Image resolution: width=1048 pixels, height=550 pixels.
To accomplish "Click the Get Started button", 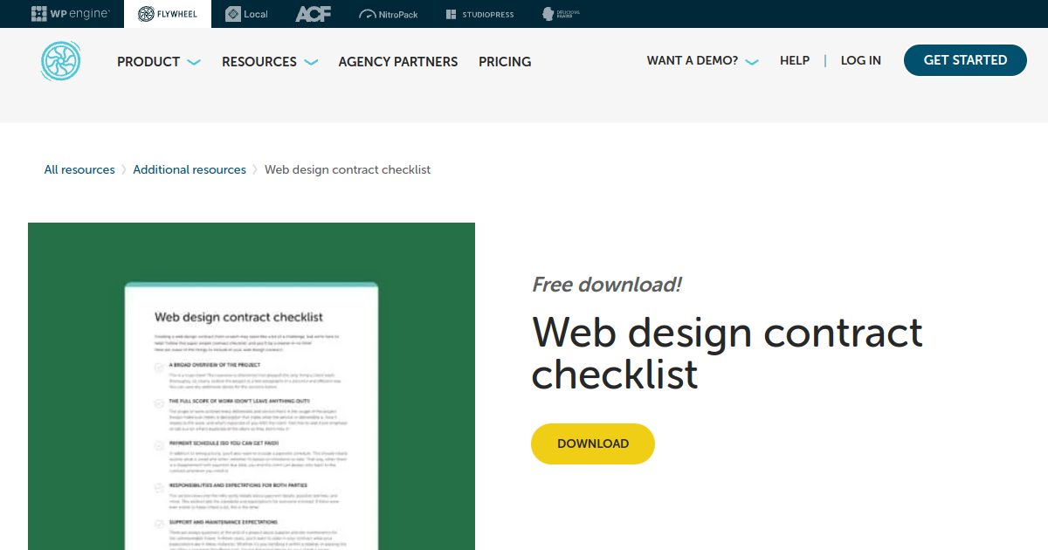I will click(965, 60).
